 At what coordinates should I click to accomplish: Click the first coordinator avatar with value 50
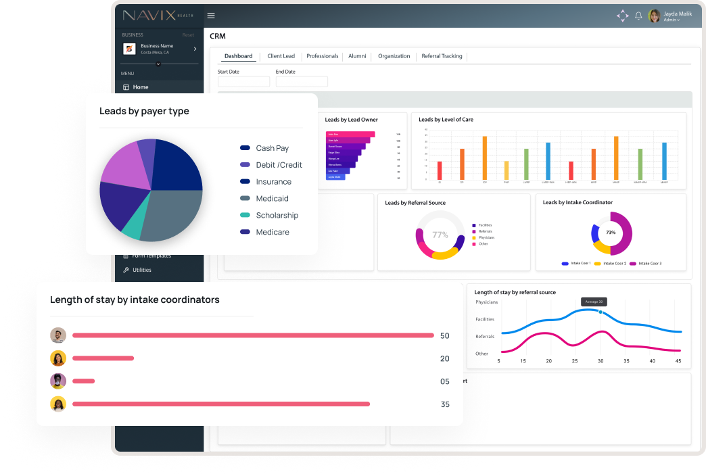click(58, 335)
